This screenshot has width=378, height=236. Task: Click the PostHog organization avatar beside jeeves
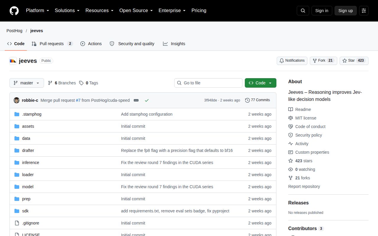(x=13, y=61)
